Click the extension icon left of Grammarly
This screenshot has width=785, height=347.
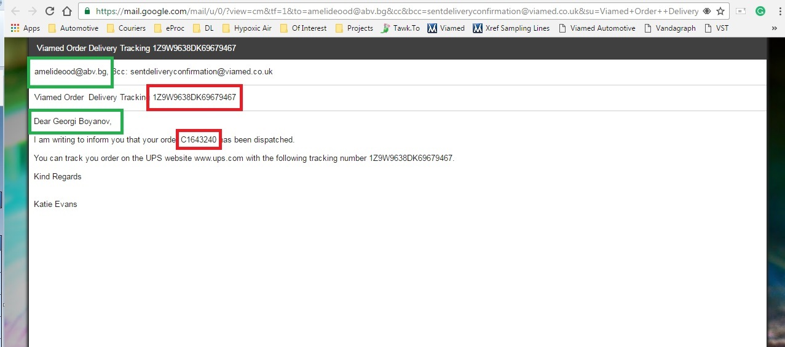[741, 11]
